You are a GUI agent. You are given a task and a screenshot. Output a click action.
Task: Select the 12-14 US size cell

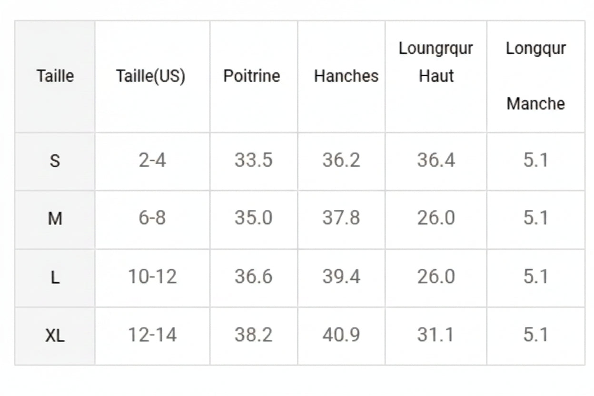pos(152,336)
